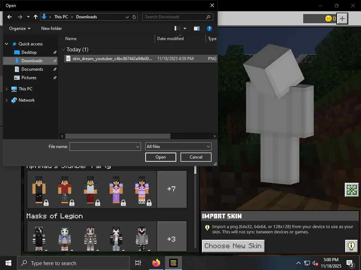Image resolution: width=361 pixels, height=270 pixels.
Task: Create a folder with New folder button
Action: click(51, 28)
